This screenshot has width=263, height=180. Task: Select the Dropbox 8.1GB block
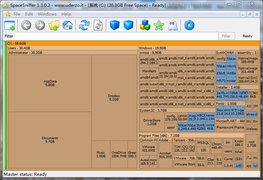[x=114, y=98]
